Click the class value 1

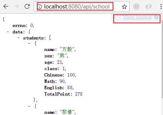[64, 69]
